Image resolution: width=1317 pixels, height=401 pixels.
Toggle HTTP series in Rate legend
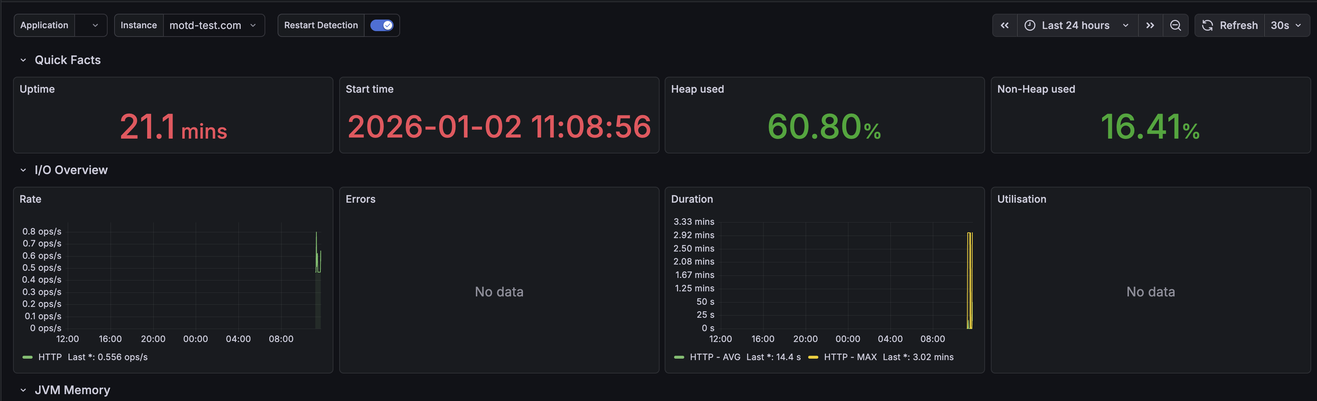tap(50, 357)
